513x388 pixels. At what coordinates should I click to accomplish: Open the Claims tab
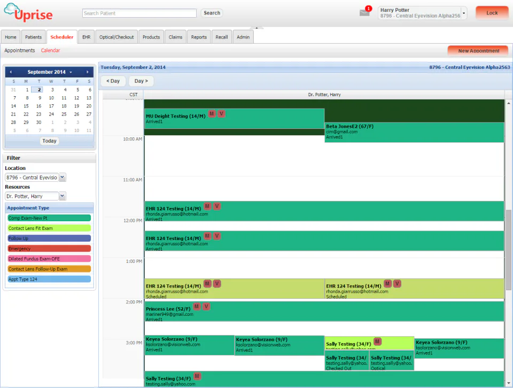click(x=175, y=37)
